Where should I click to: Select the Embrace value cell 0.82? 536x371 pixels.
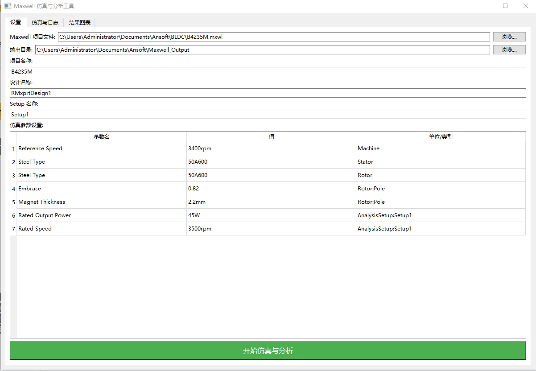(271, 189)
